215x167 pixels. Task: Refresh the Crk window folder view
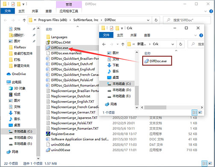pos(180,44)
